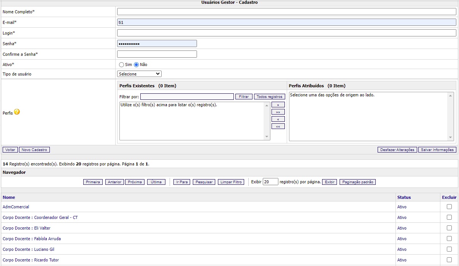Sort list by the Nome column header
This screenshot has height=266, width=459.
9,197
